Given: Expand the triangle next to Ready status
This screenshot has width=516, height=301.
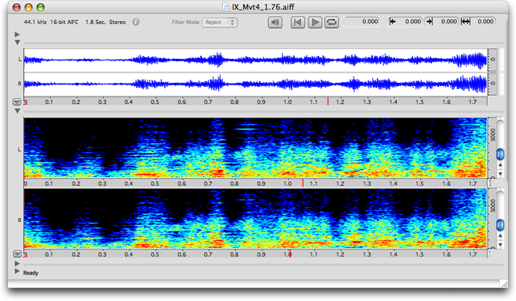Looking at the screenshot, I should [17, 271].
